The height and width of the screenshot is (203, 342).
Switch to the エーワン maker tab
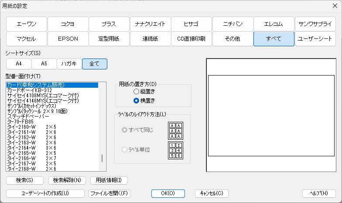click(x=26, y=24)
